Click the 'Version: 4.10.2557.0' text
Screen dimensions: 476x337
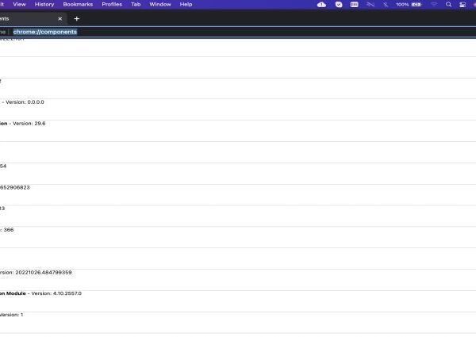tap(56, 293)
